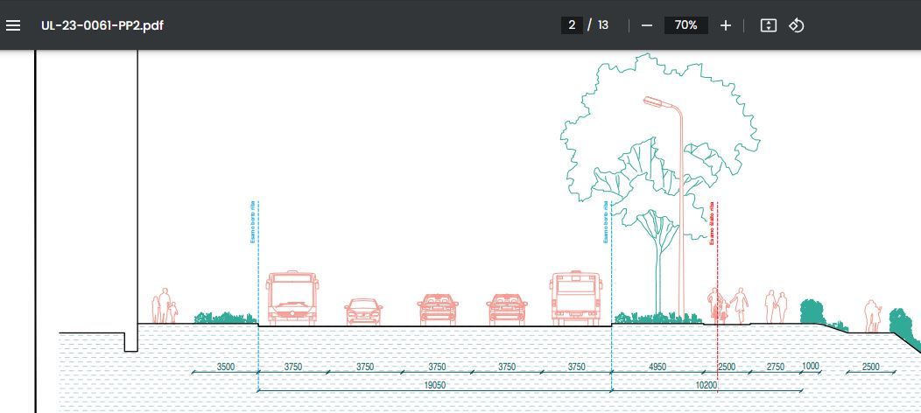Screen dimensions: 921x413
Task: Click the 1000 dimension value
Action: (811, 367)
